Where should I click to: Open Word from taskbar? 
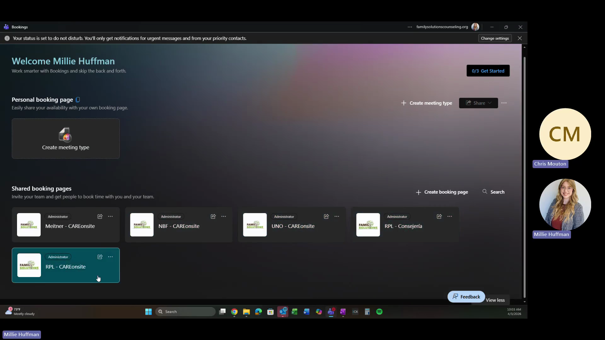[307, 312]
